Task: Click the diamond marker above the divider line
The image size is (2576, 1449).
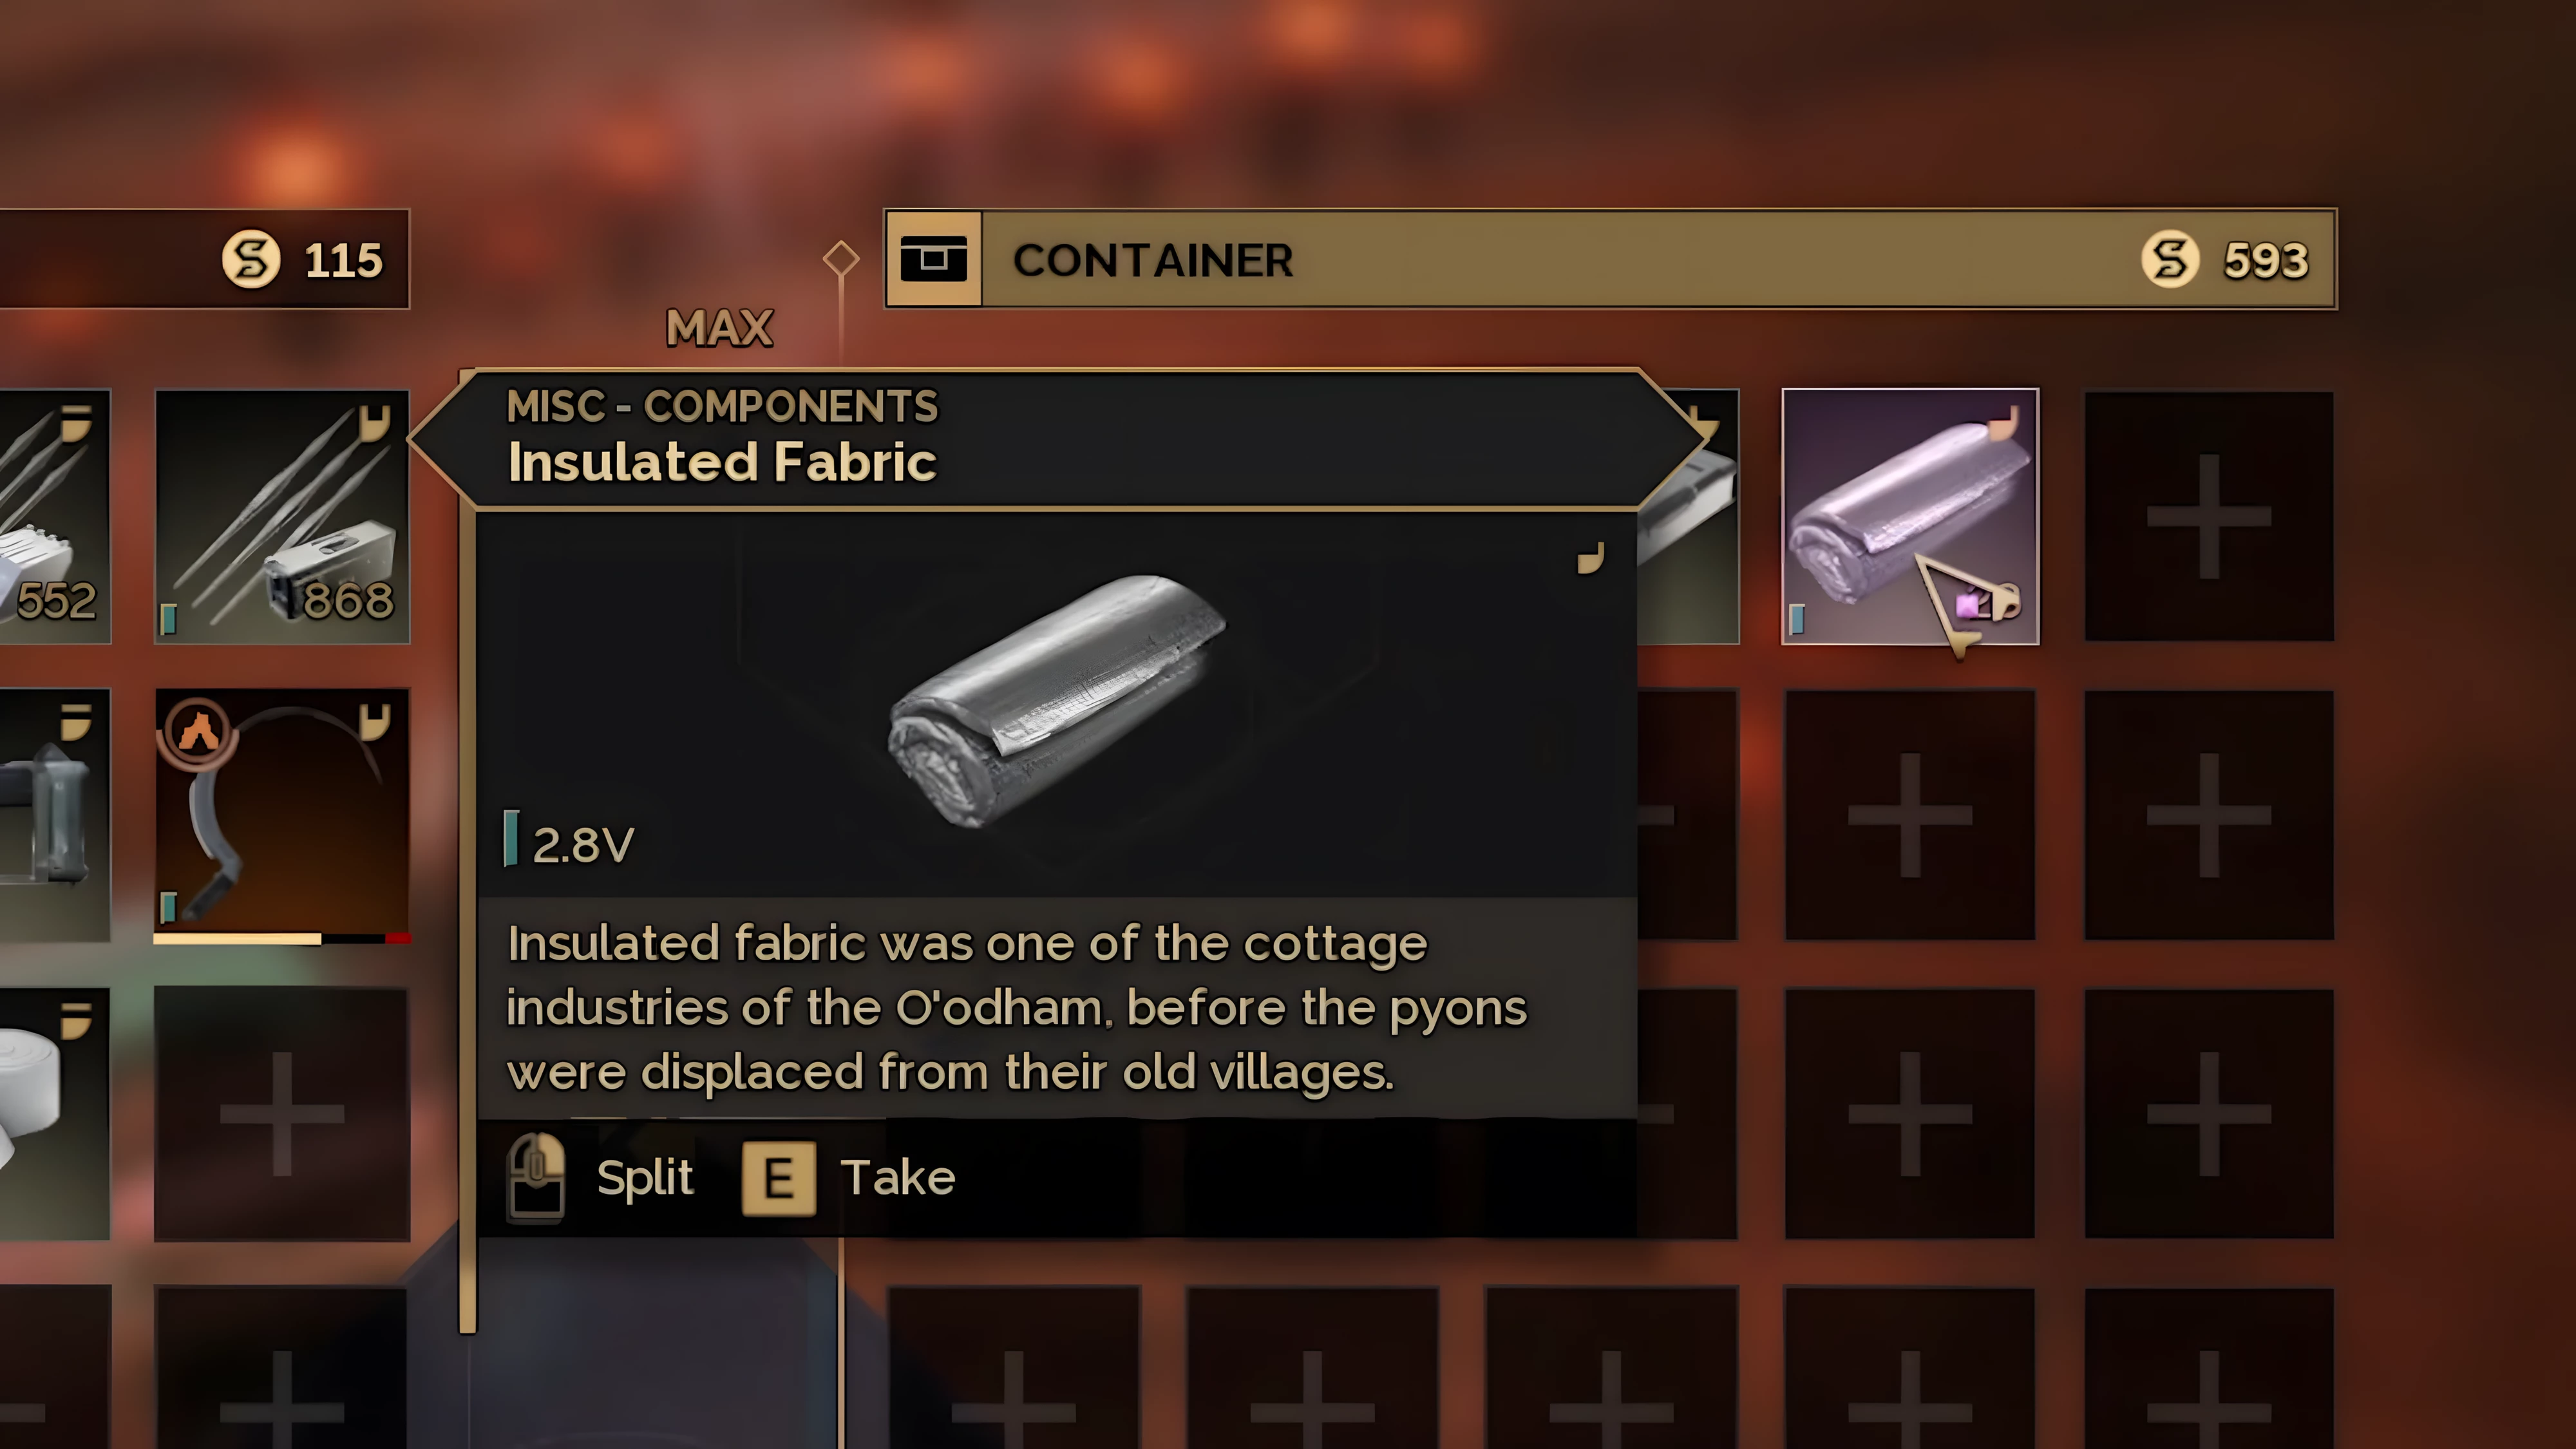Action: coord(841,258)
